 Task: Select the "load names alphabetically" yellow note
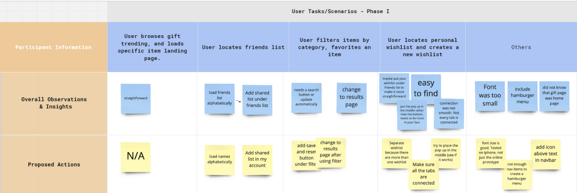(x=220, y=159)
